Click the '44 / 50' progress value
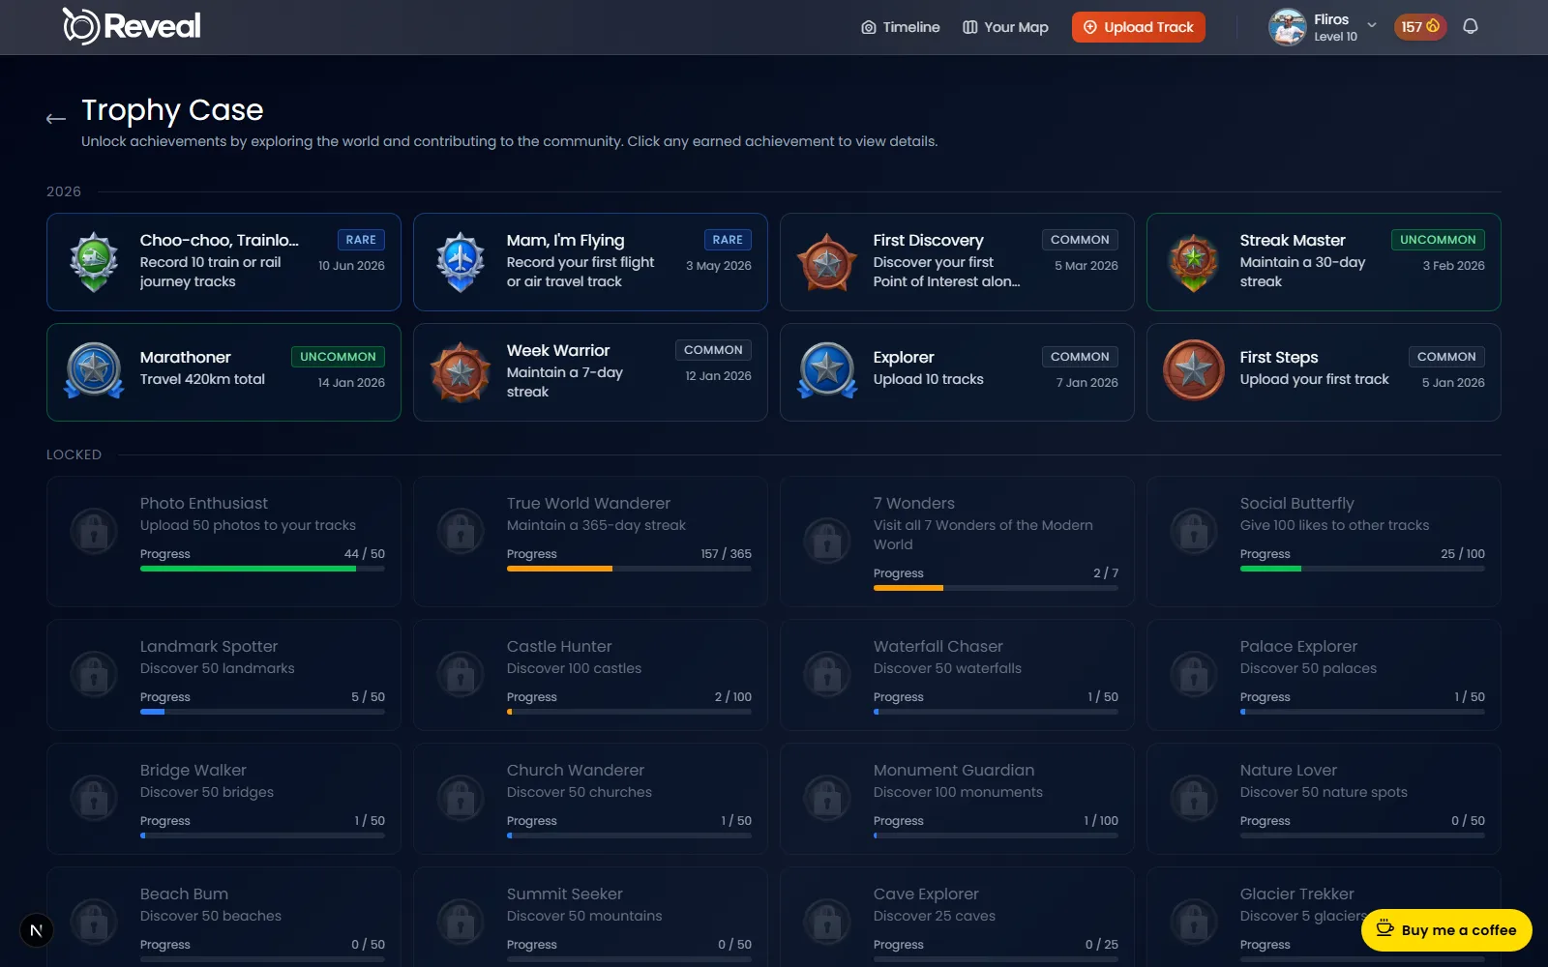This screenshot has width=1548, height=967. point(365,554)
